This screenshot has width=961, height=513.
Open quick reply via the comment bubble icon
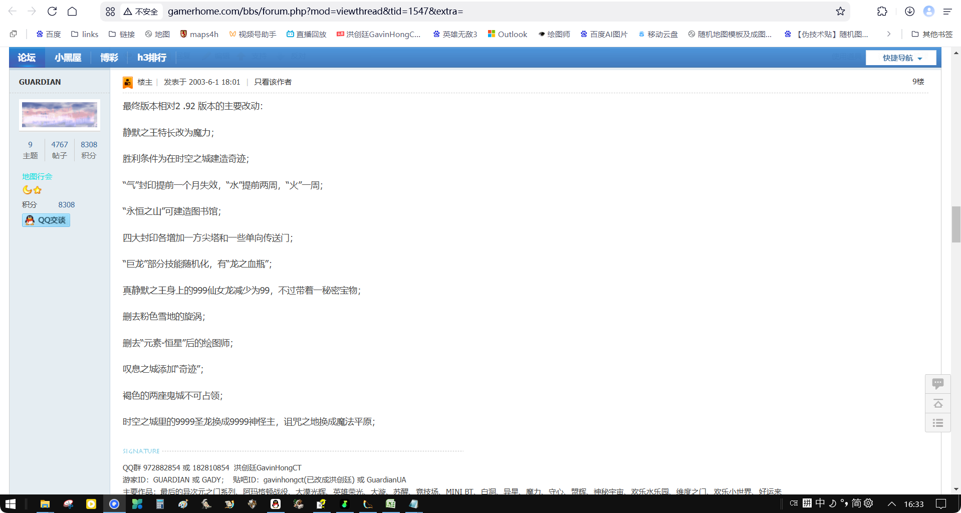pos(938,383)
